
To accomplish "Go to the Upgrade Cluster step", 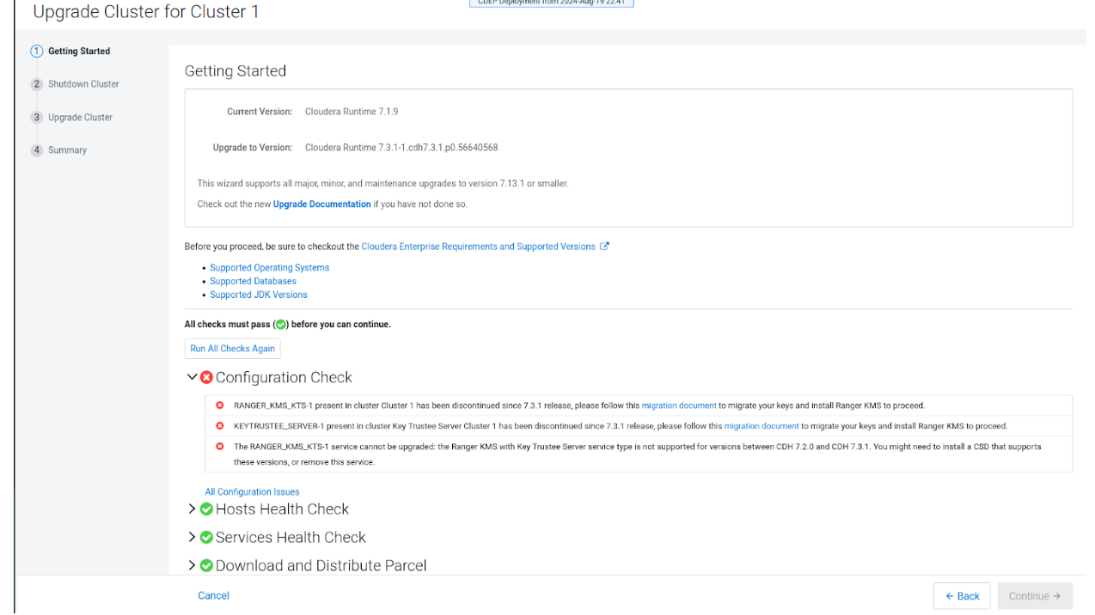I will 80,118.
